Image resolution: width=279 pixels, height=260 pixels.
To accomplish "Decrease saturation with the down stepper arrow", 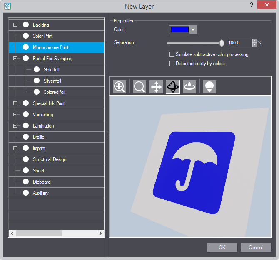I will point(254,45).
